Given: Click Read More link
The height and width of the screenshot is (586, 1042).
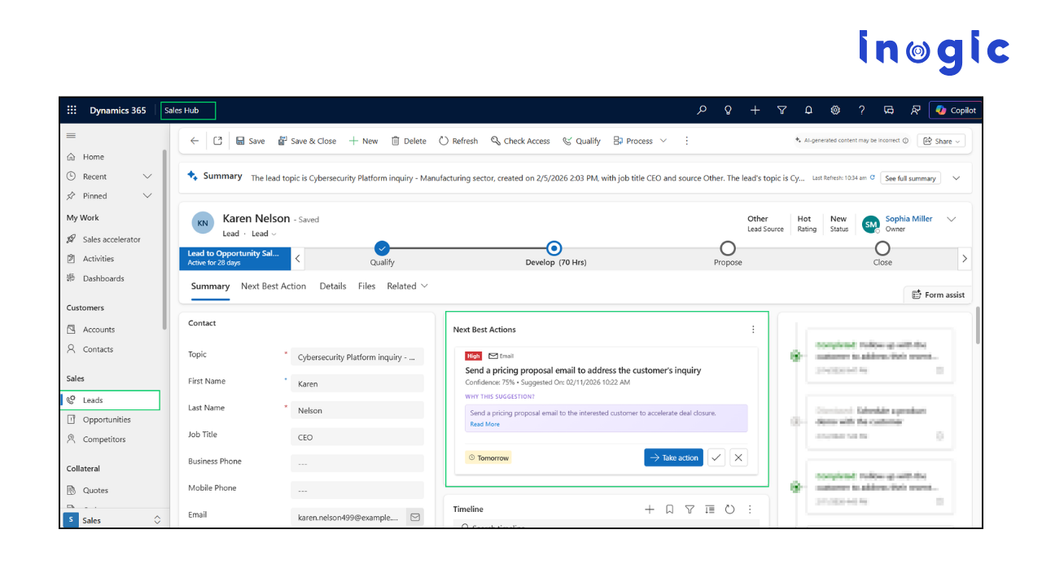Looking at the screenshot, I should [485, 424].
